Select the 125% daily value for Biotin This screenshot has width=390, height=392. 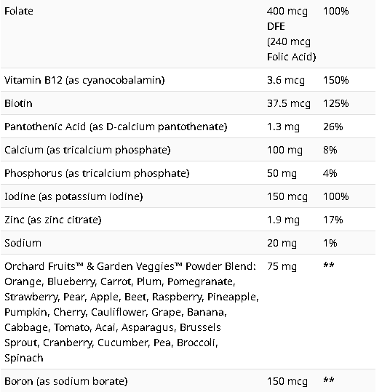coord(335,103)
